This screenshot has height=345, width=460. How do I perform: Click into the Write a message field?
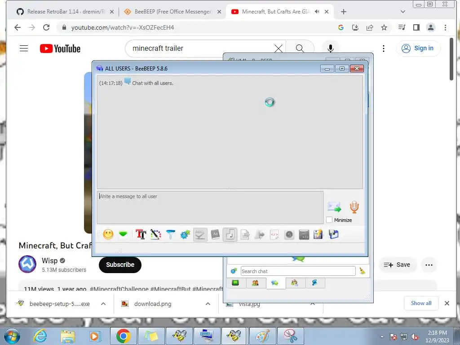(210, 208)
